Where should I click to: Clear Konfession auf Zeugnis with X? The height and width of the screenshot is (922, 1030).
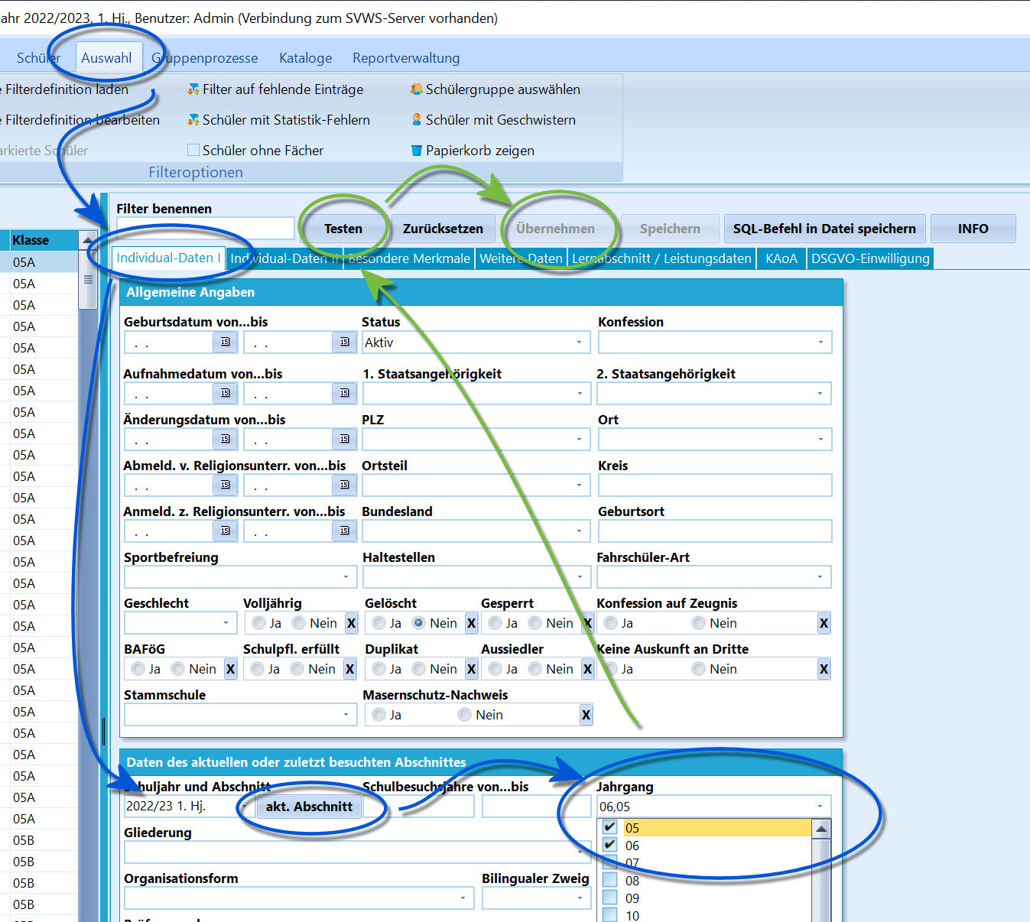pos(824,623)
